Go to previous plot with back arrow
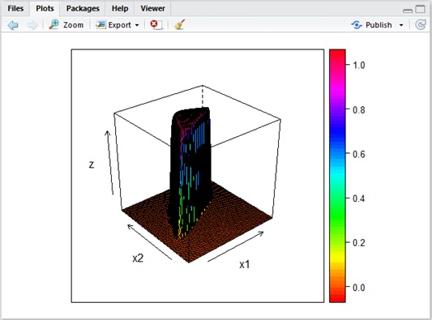432x320 pixels. (x=13, y=25)
